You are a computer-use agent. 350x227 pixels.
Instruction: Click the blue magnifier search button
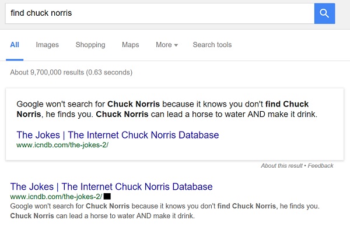(324, 13)
